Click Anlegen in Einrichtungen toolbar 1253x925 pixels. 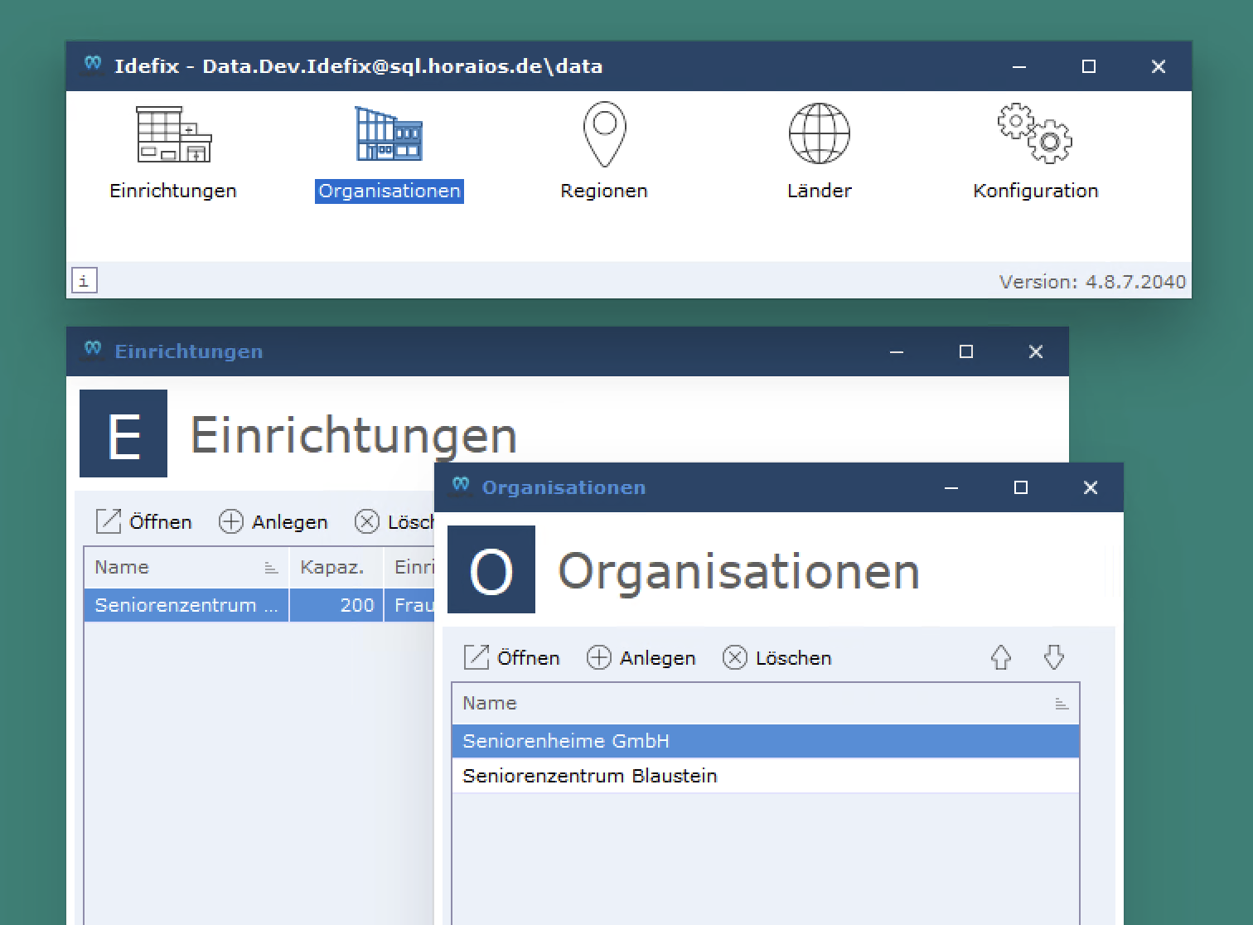point(273,522)
